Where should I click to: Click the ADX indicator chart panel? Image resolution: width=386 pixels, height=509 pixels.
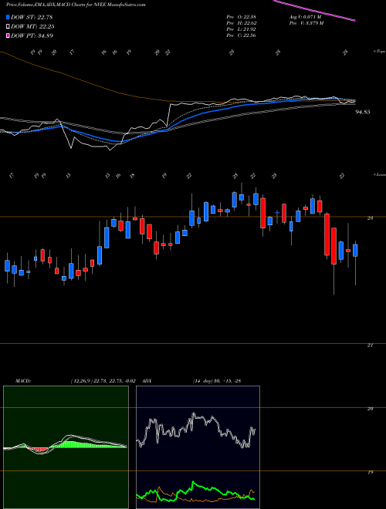[x=198, y=447]
